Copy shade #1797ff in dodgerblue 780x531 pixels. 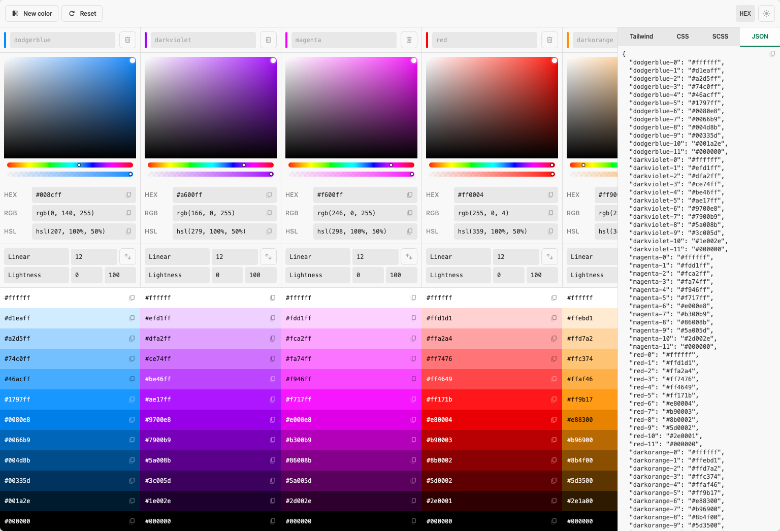132,400
